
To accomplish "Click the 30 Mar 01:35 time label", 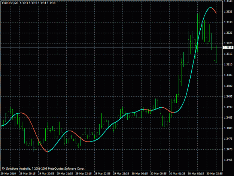I will 177,174.
